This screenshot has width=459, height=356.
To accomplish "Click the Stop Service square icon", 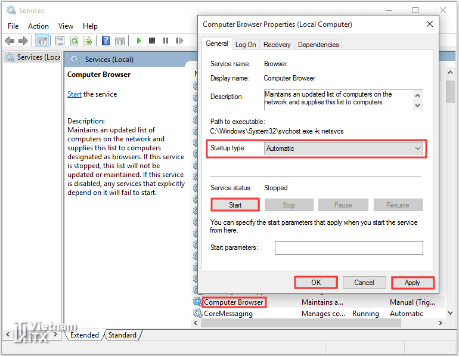I will (x=152, y=41).
